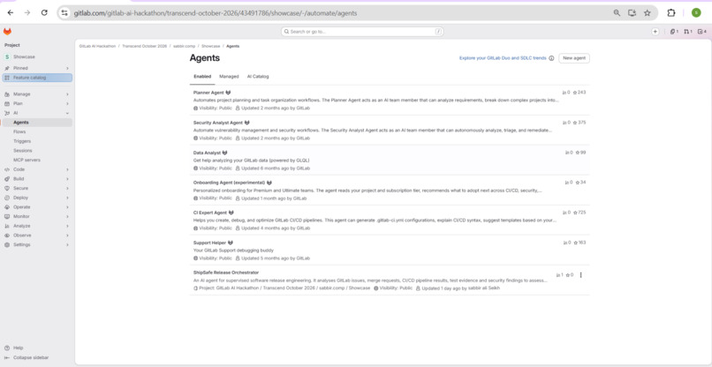Click the usage count icon on ShipSafe row

558,275
